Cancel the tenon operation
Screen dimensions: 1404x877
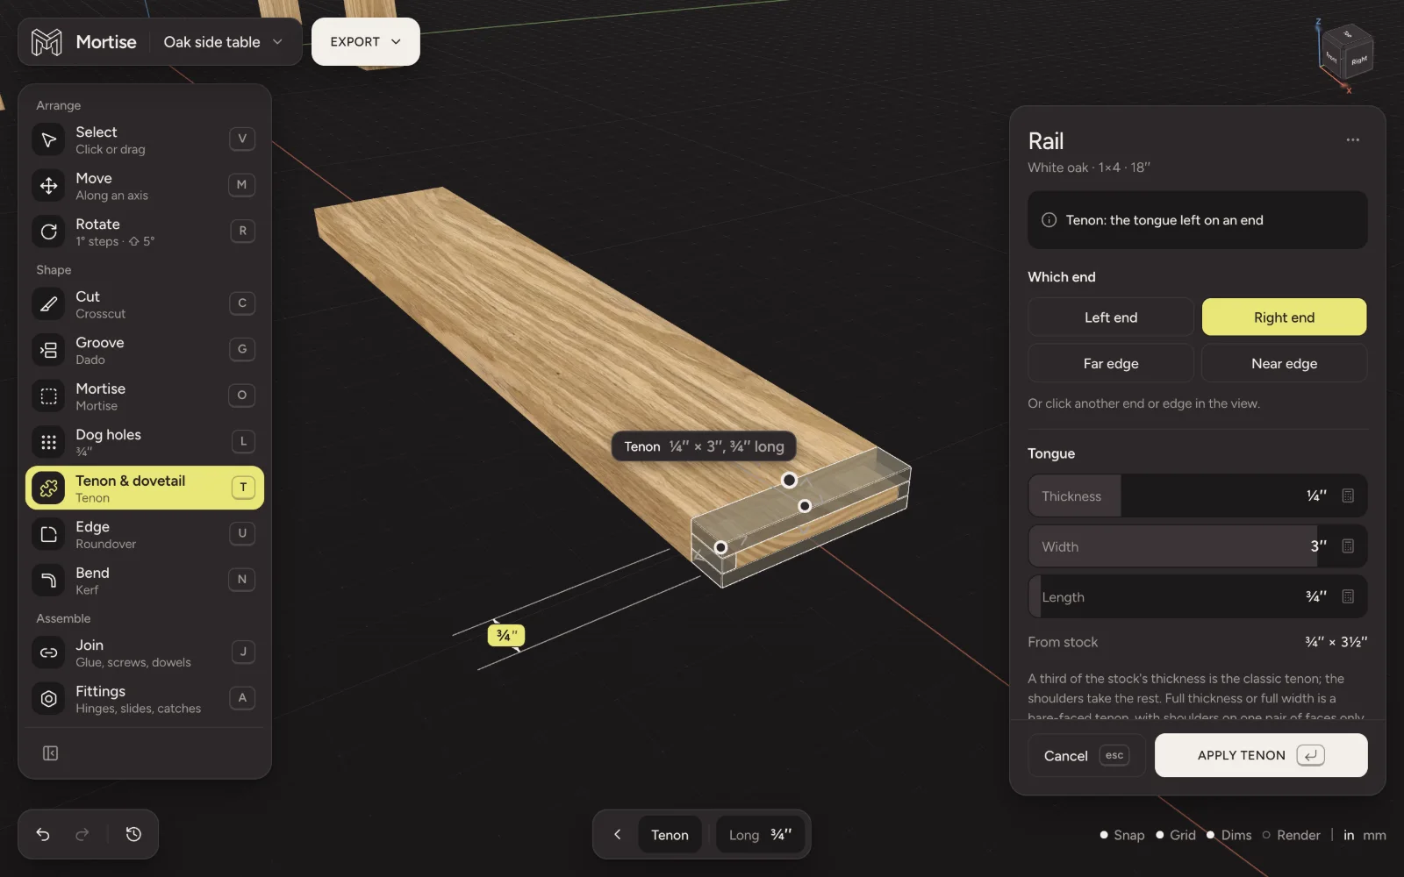click(1086, 755)
